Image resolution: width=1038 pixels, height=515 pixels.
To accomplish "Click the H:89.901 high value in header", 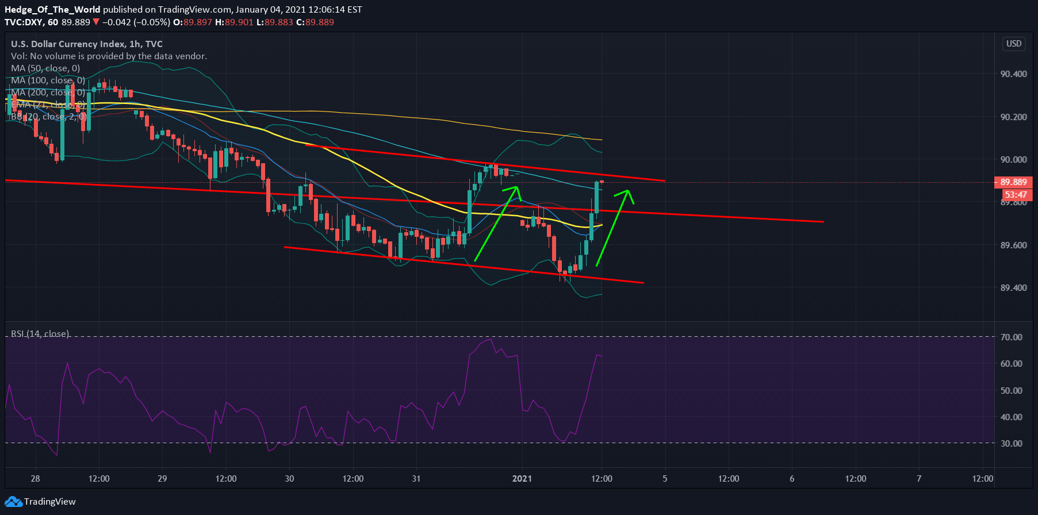I will click(x=234, y=22).
